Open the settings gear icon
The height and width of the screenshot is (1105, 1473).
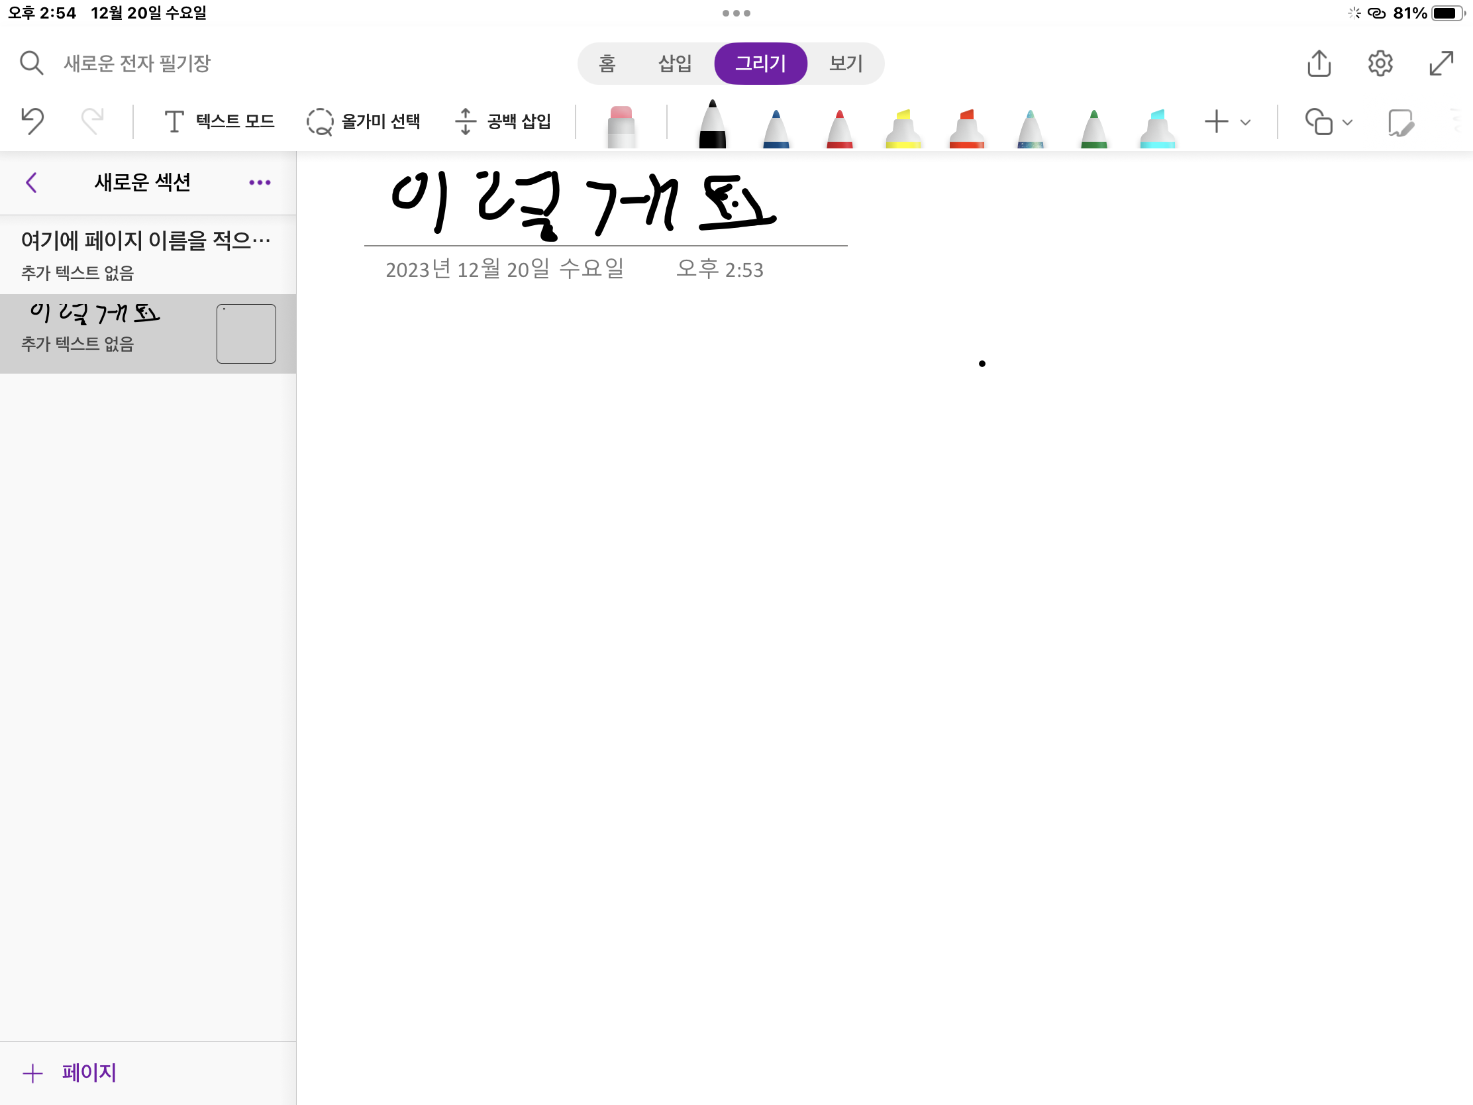tap(1380, 64)
